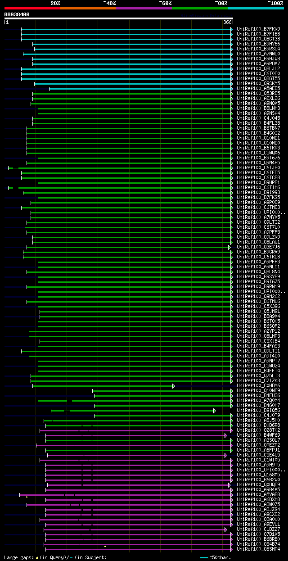Click the red 20% identity legend segment
The width and height of the screenshot is (288, 561).
32,8
